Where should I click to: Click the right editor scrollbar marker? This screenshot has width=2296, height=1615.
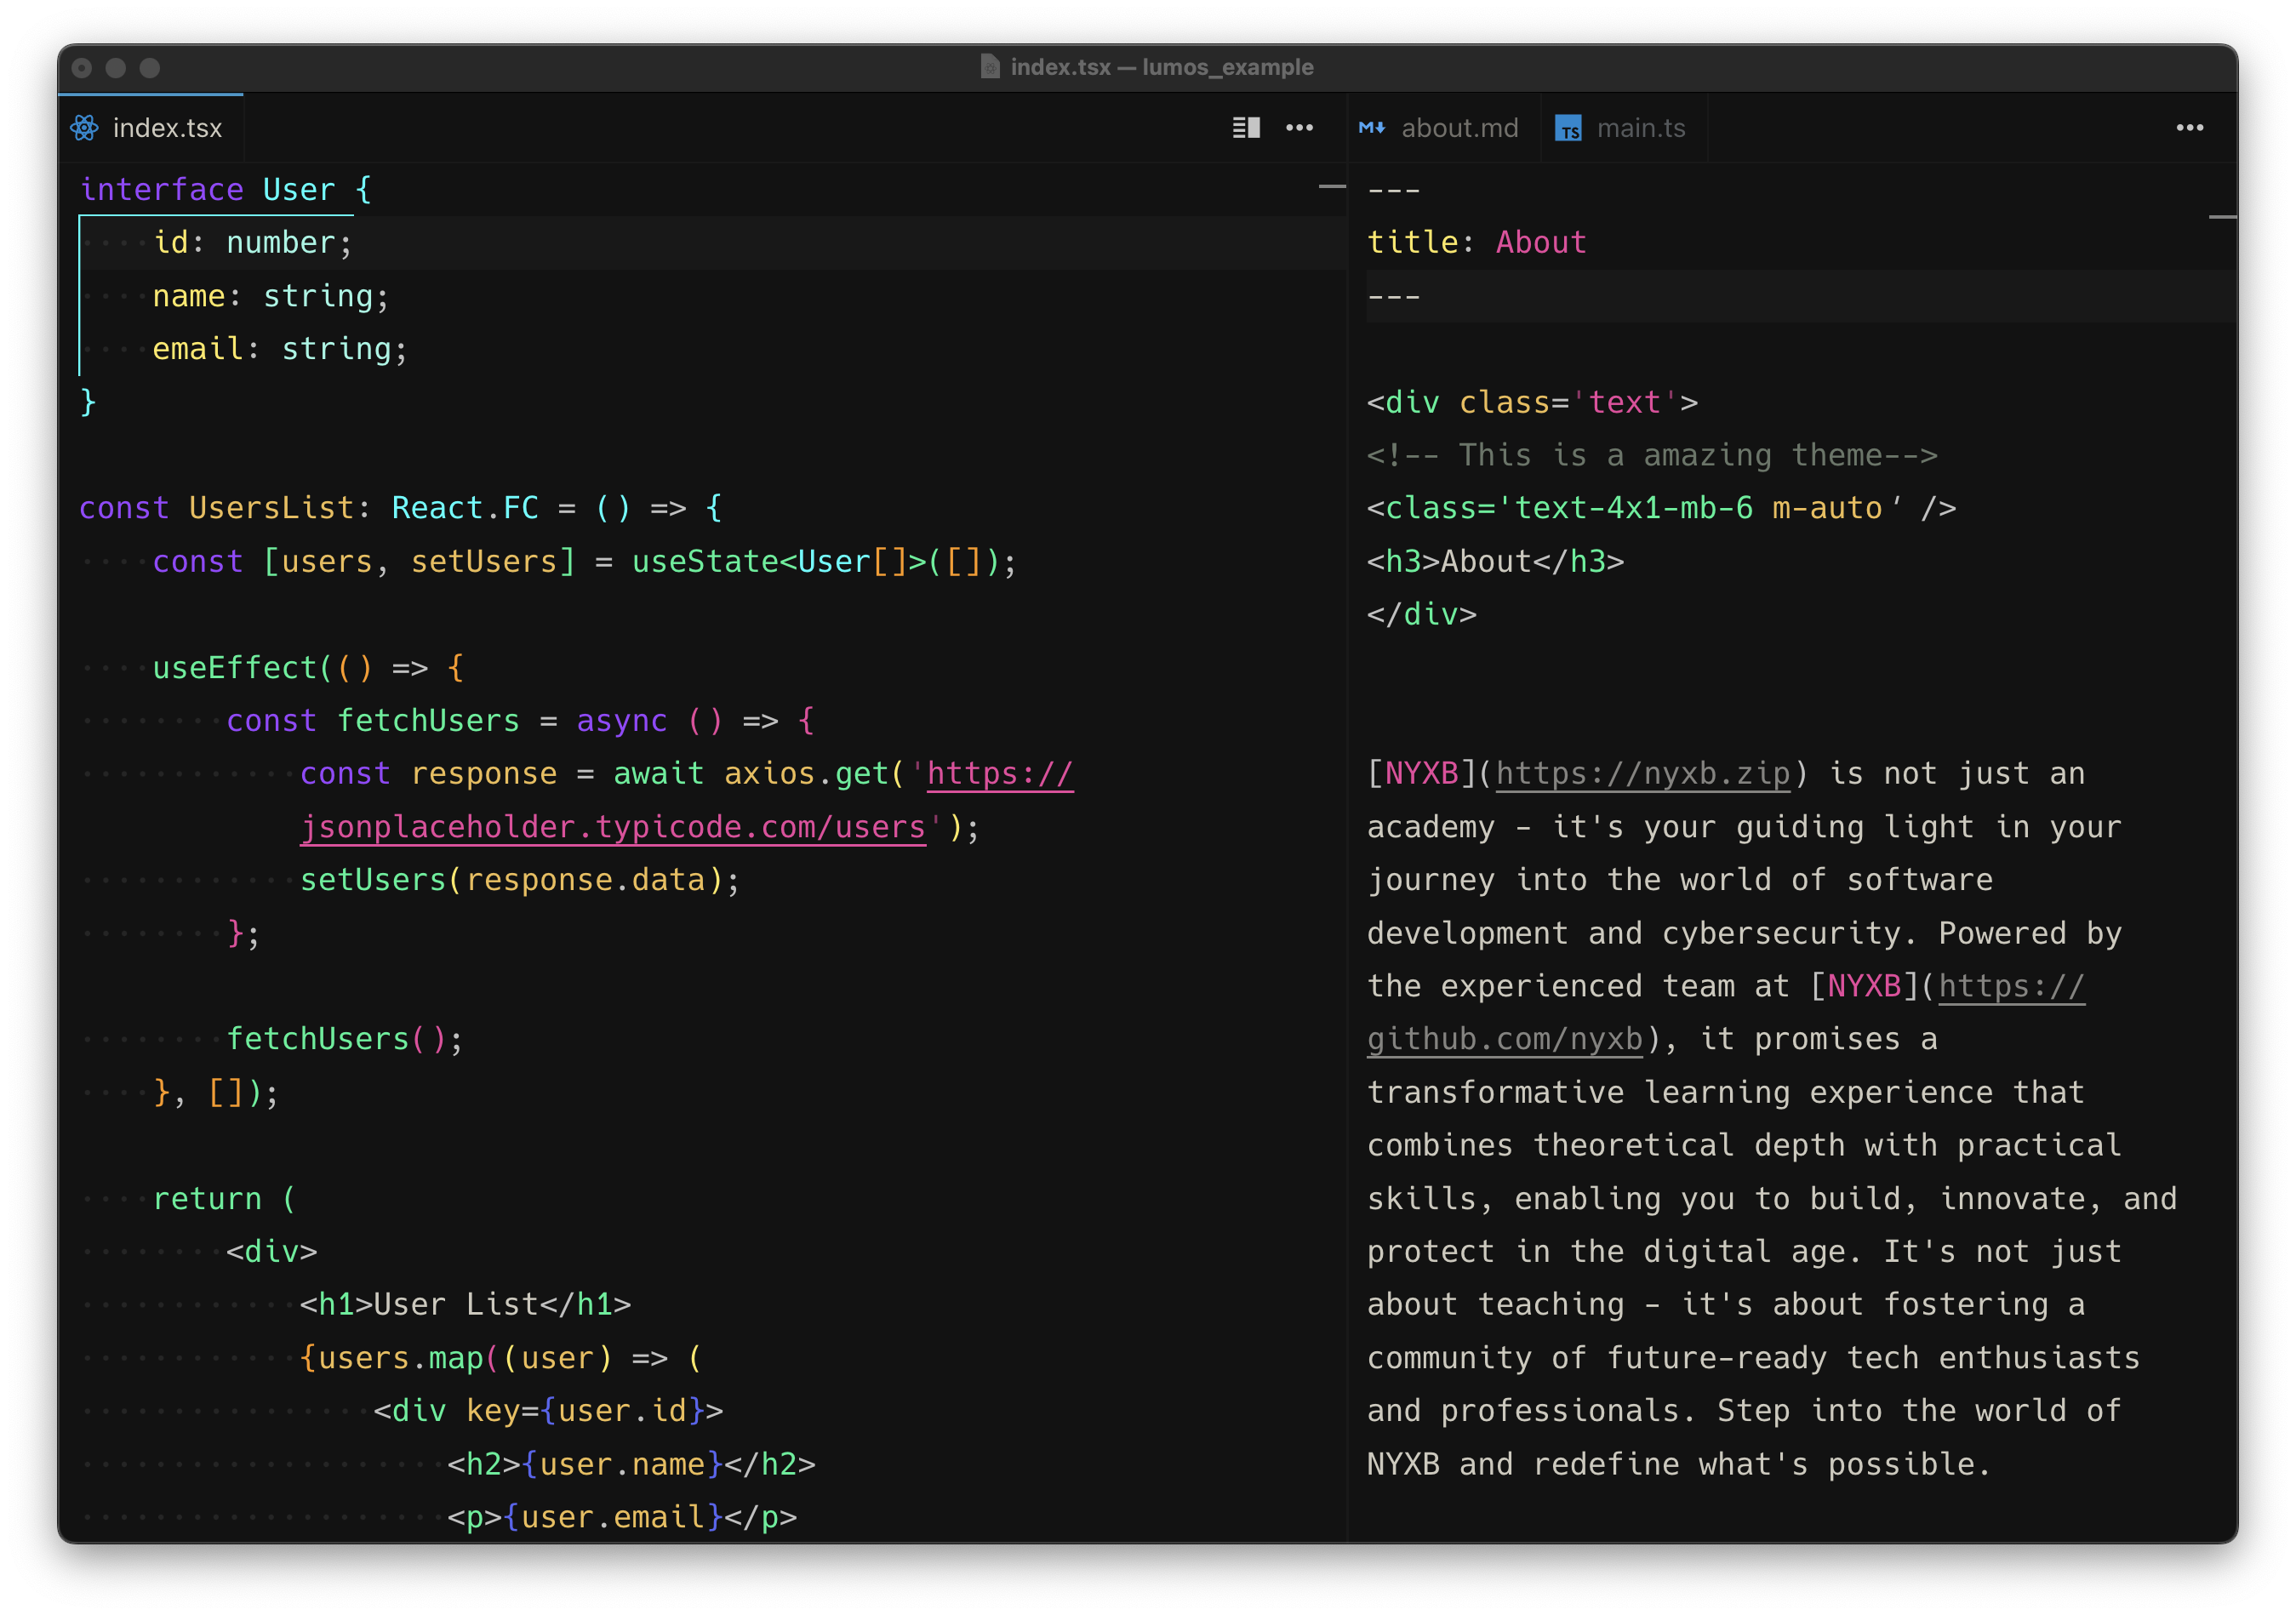click(2221, 217)
